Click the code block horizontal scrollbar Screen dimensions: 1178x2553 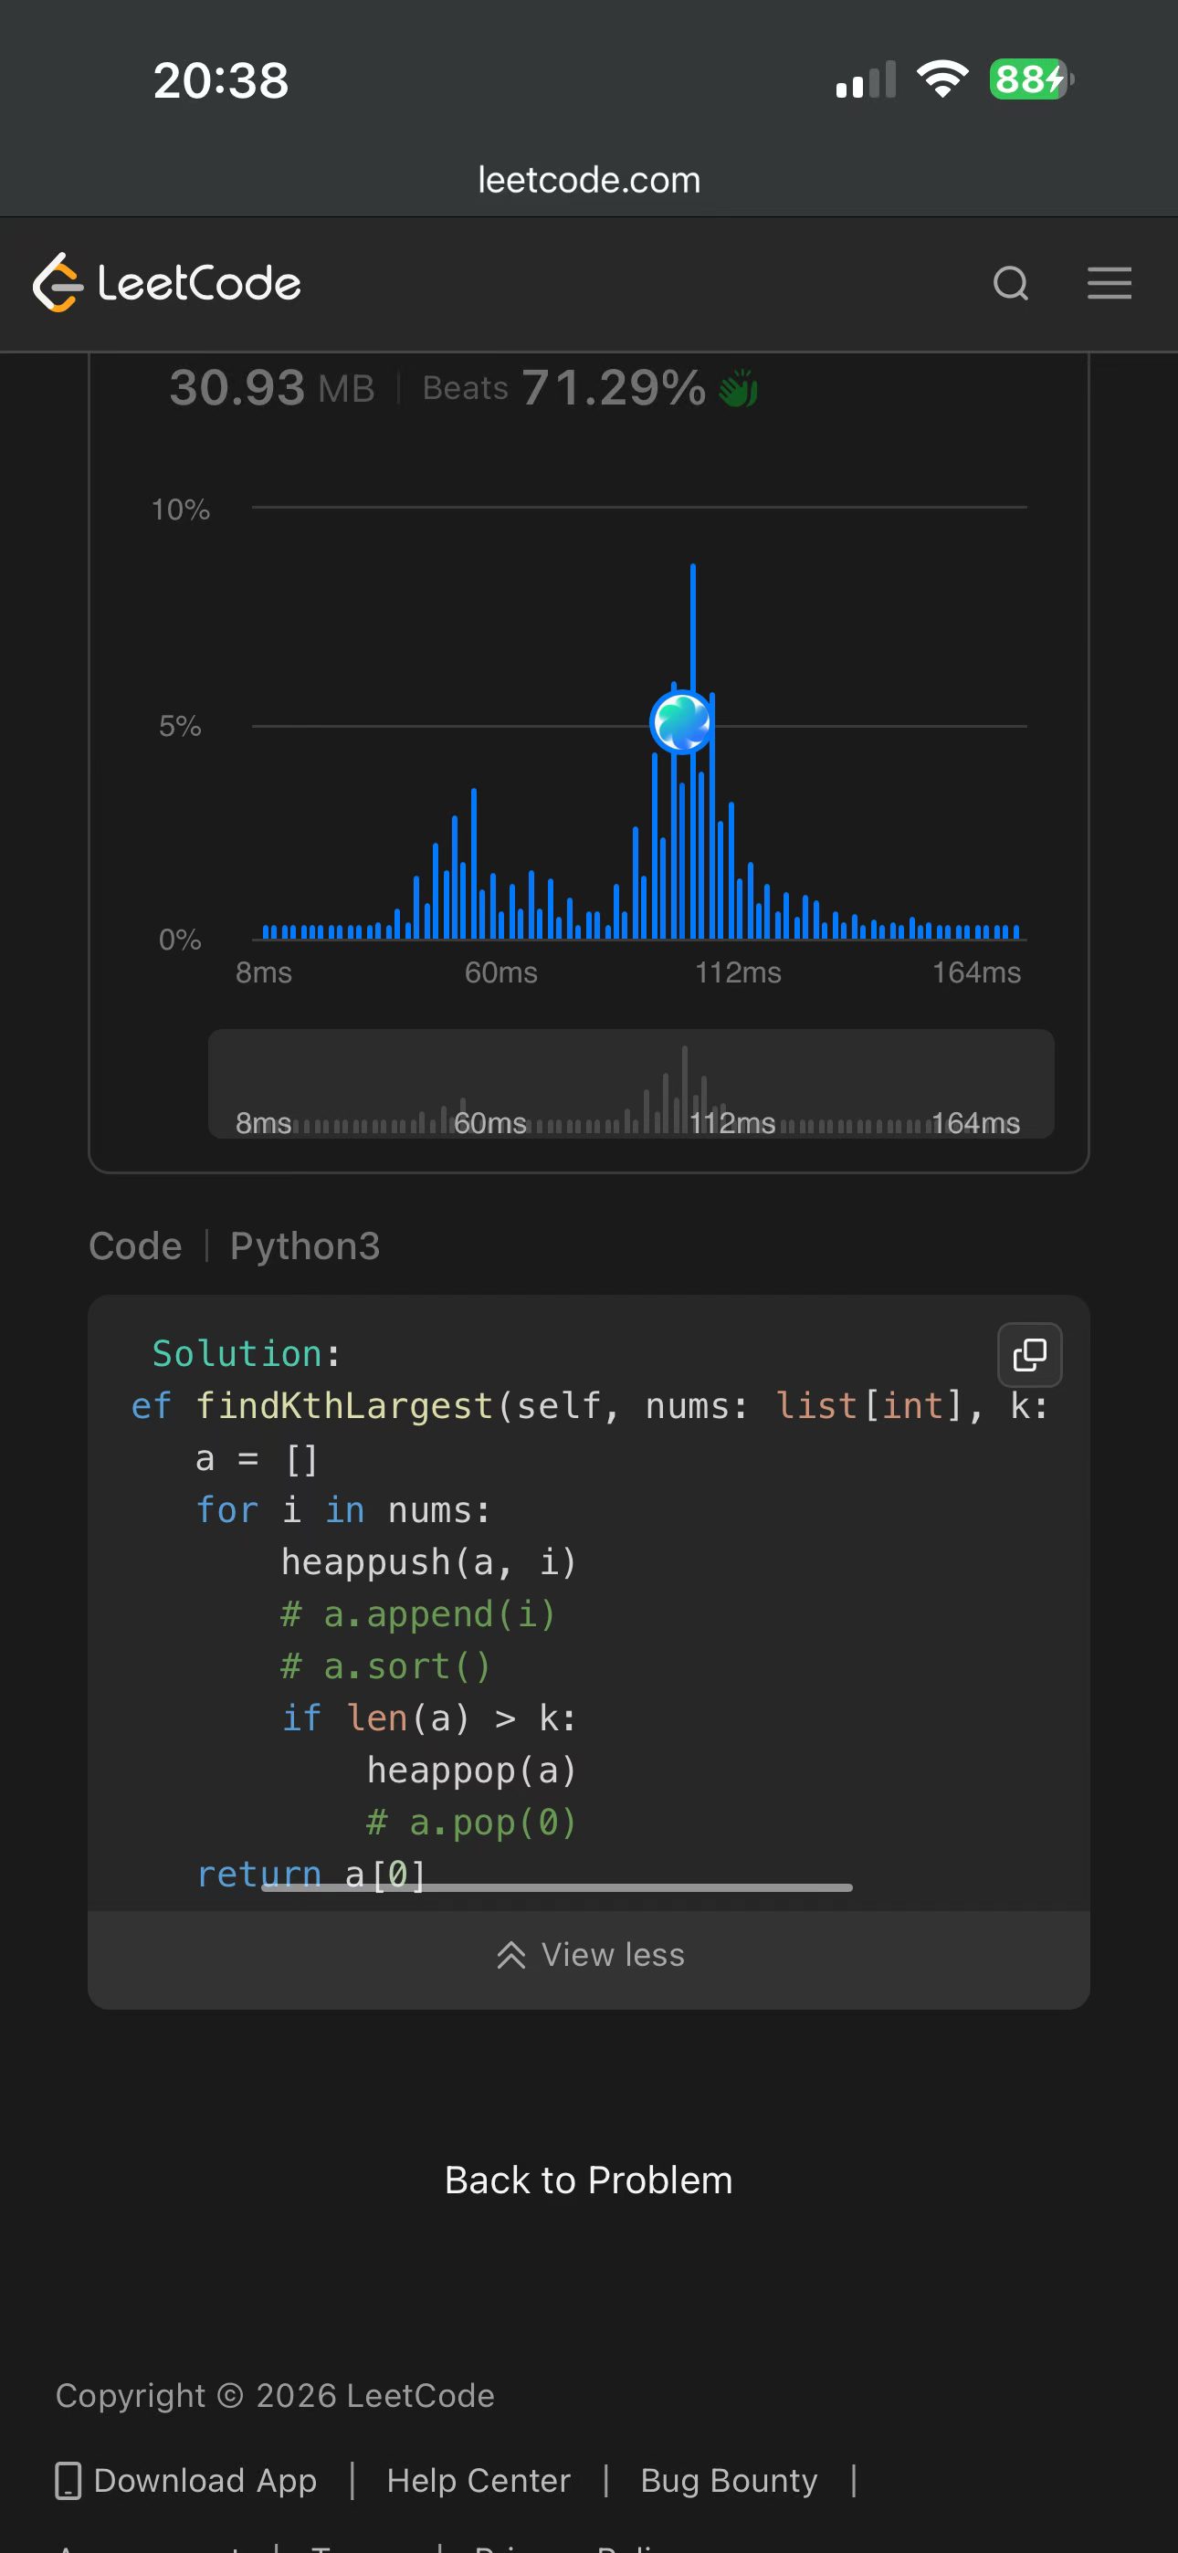click(556, 1888)
